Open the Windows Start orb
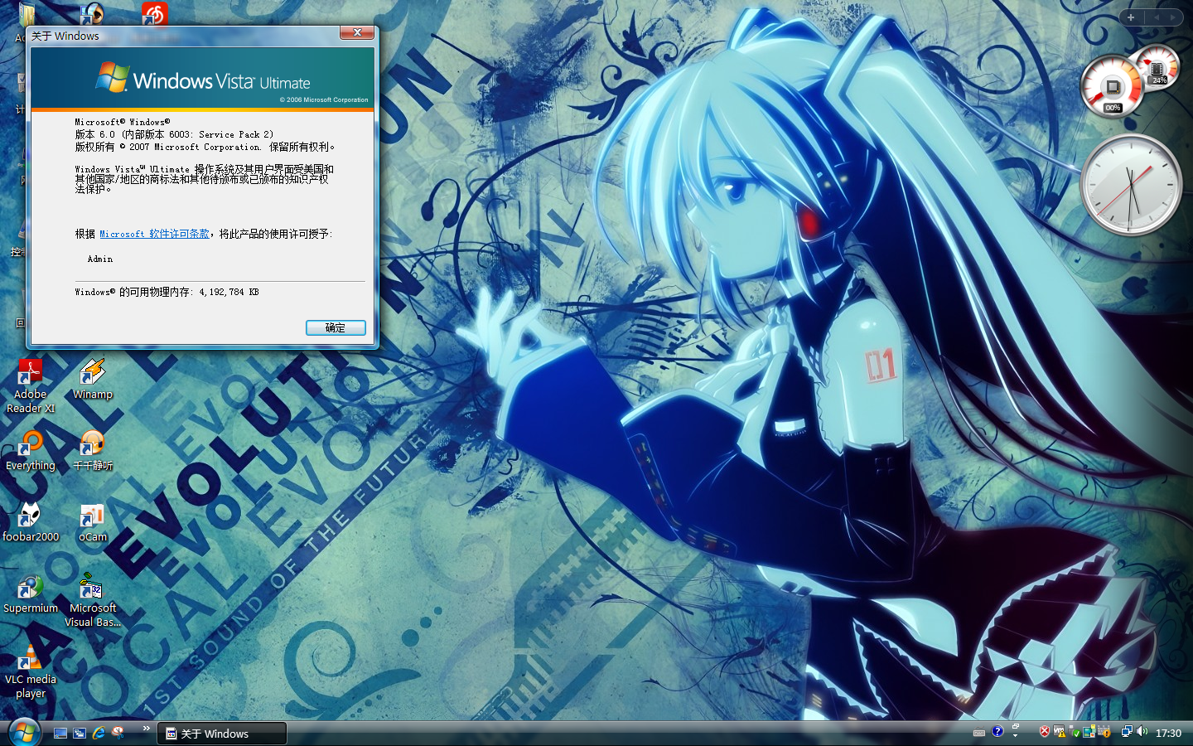Image resolution: width=1193 pixels, height=746 pixels. [x=24, y=733]
